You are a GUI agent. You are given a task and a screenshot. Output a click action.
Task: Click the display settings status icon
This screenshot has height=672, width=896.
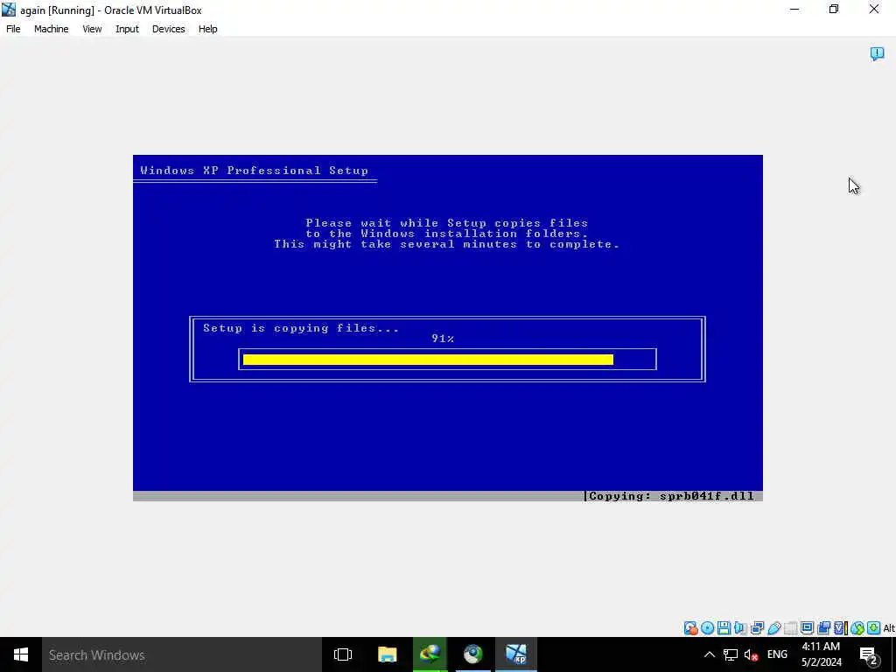(x=807, y=628)
